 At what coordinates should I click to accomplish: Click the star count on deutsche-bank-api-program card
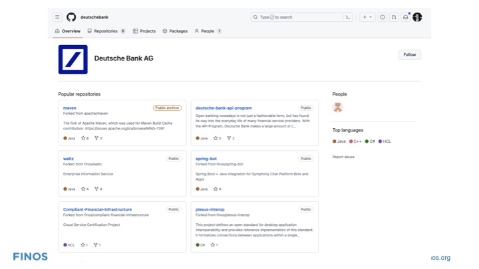[x=217, y=138]
